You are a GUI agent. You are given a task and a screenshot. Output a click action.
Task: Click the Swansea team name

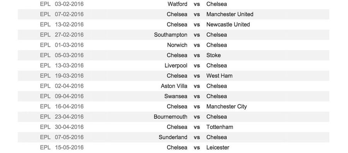[x=176, y=96]
